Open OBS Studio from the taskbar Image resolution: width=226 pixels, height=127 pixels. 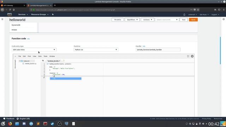pos(59,124)
